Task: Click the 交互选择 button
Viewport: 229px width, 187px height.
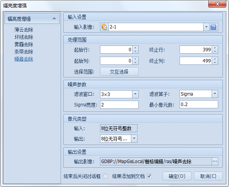Action: 119,72
